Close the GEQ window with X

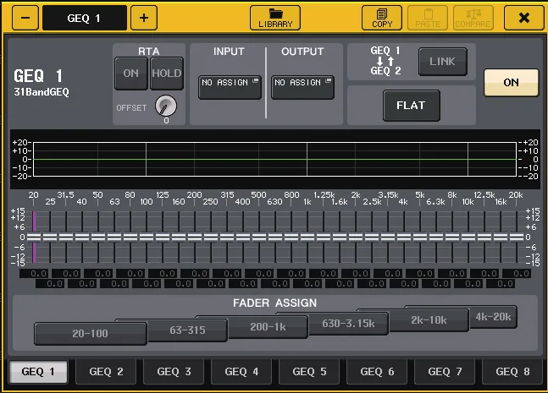[x=524, y=18]
